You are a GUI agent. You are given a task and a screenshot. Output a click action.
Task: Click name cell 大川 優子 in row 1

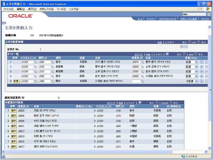107,62
